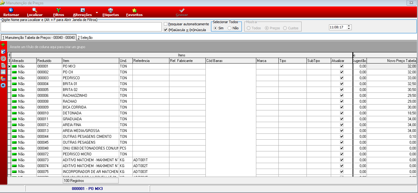Uncheck Atualizar for PO MX3 row
Screen dimensions: 418x193
tap(342, 66)
